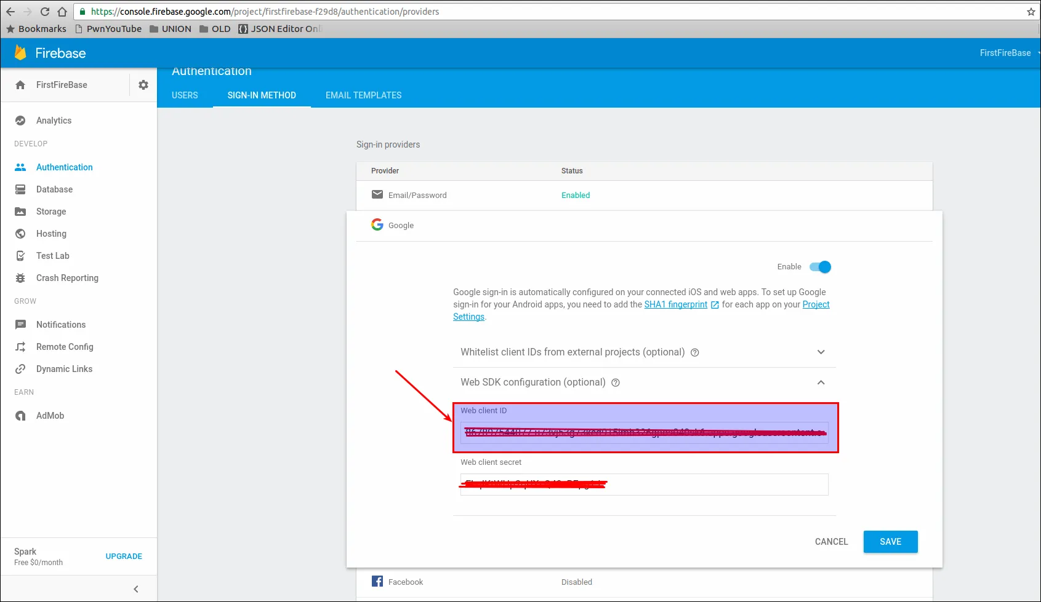Switch to the Users tab

click(x=185, y=95)
